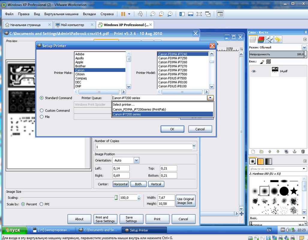Open the VMware power options dropdown arrow

pyautogui.click(x=129, y=14)
